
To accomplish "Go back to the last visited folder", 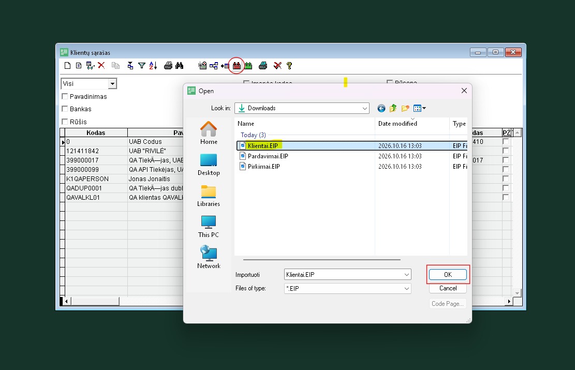I will tap(381, 108).
